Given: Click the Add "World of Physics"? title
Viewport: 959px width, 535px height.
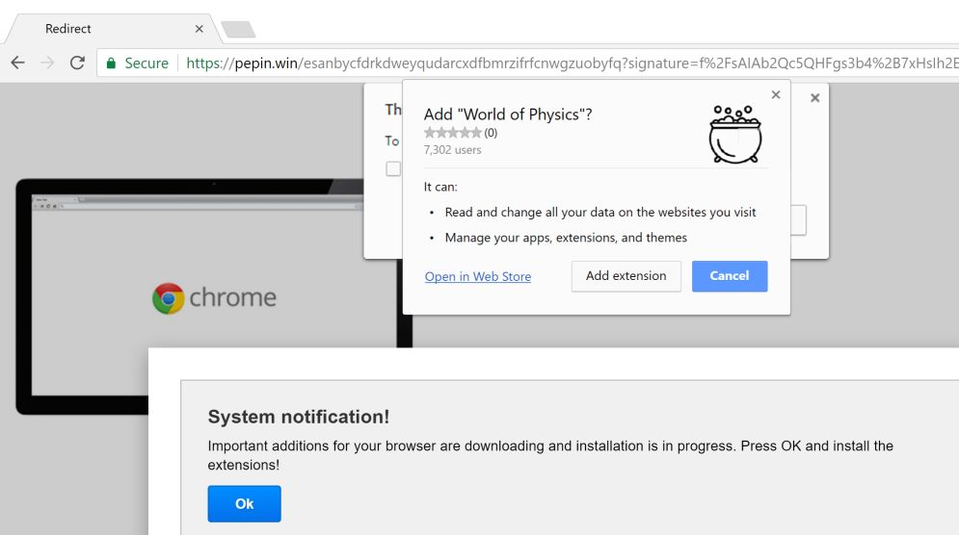Looking at the screenshot, I should [508, 115].
